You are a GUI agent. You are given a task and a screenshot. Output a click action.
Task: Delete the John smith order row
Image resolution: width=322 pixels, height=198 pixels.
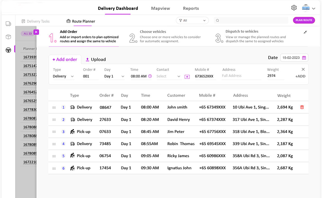point(302,107)
